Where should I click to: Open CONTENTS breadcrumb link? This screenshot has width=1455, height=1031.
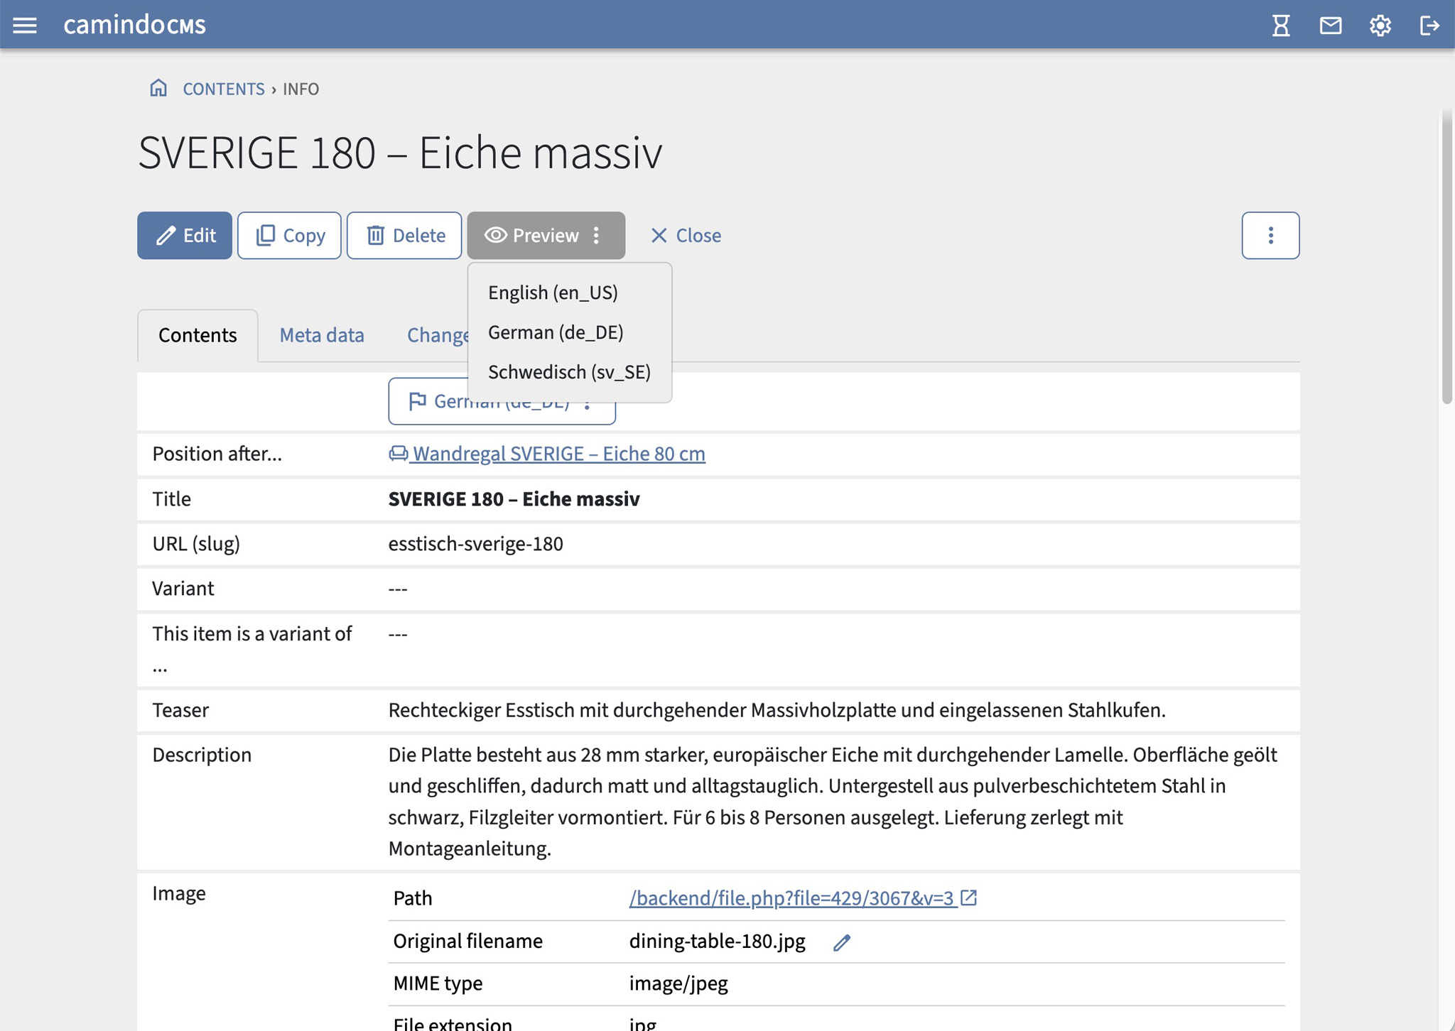click(x=224, y=89)
